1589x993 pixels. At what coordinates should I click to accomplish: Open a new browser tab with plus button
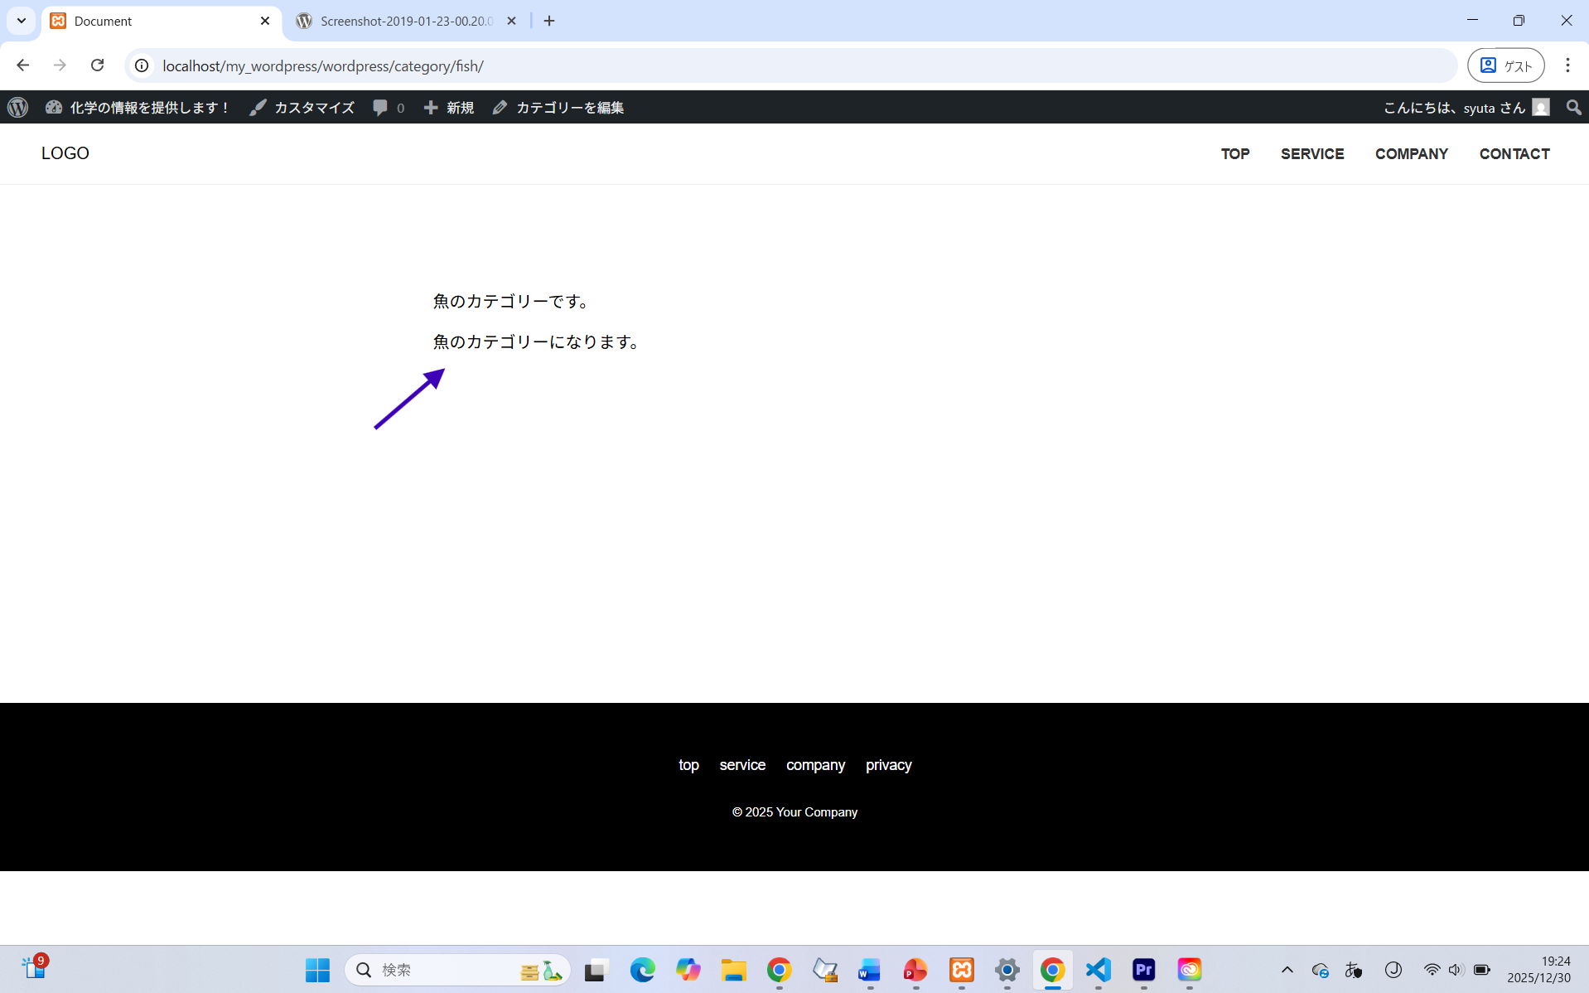(549, 21)
